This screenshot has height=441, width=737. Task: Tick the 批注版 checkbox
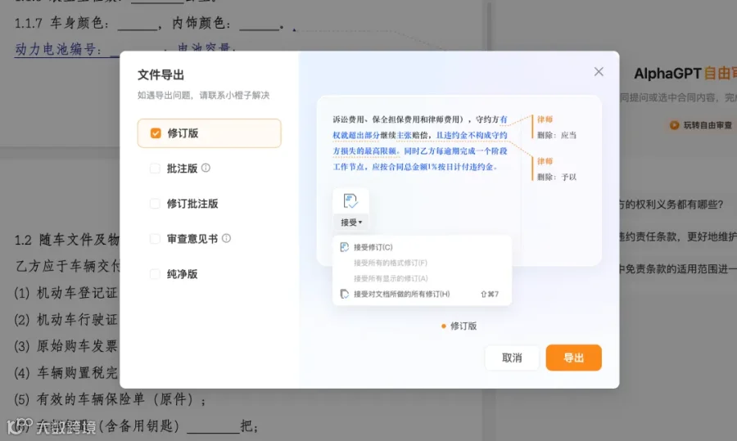[155, 169]
